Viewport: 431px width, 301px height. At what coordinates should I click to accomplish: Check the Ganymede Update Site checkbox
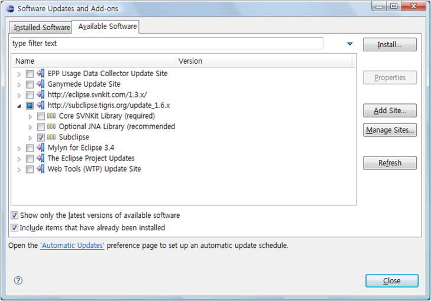tap(30, 84)
